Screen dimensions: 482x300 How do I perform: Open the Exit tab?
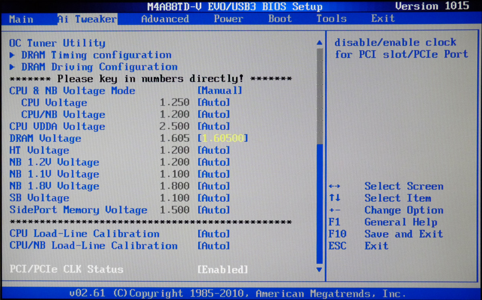(x=383, y=19)
